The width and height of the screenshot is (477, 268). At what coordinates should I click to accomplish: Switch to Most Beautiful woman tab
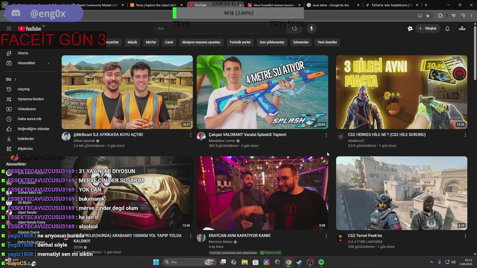[x=274, y=5]
